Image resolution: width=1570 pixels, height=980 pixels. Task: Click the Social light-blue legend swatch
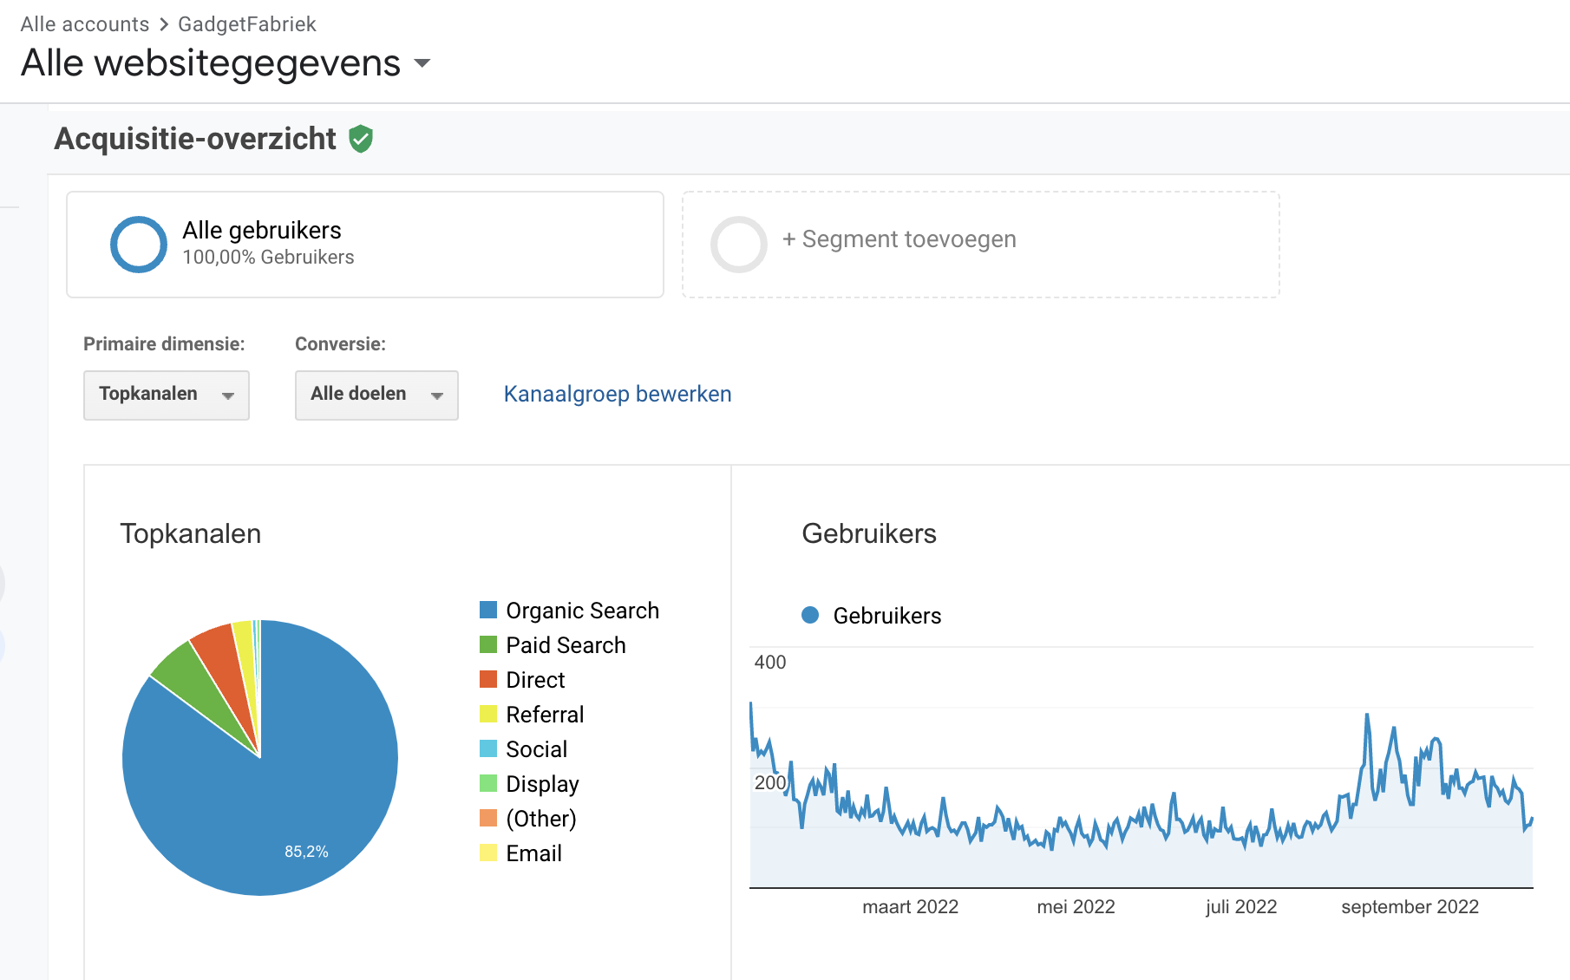coord(488,748)
